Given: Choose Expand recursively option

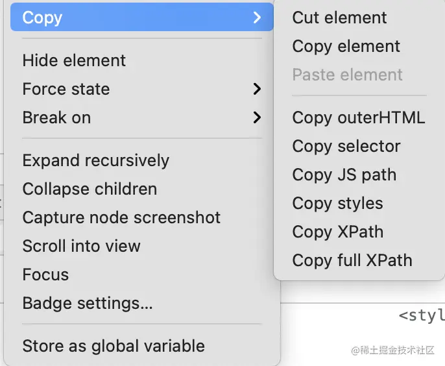Looking at the screenshot, I should tap(95, 160).
